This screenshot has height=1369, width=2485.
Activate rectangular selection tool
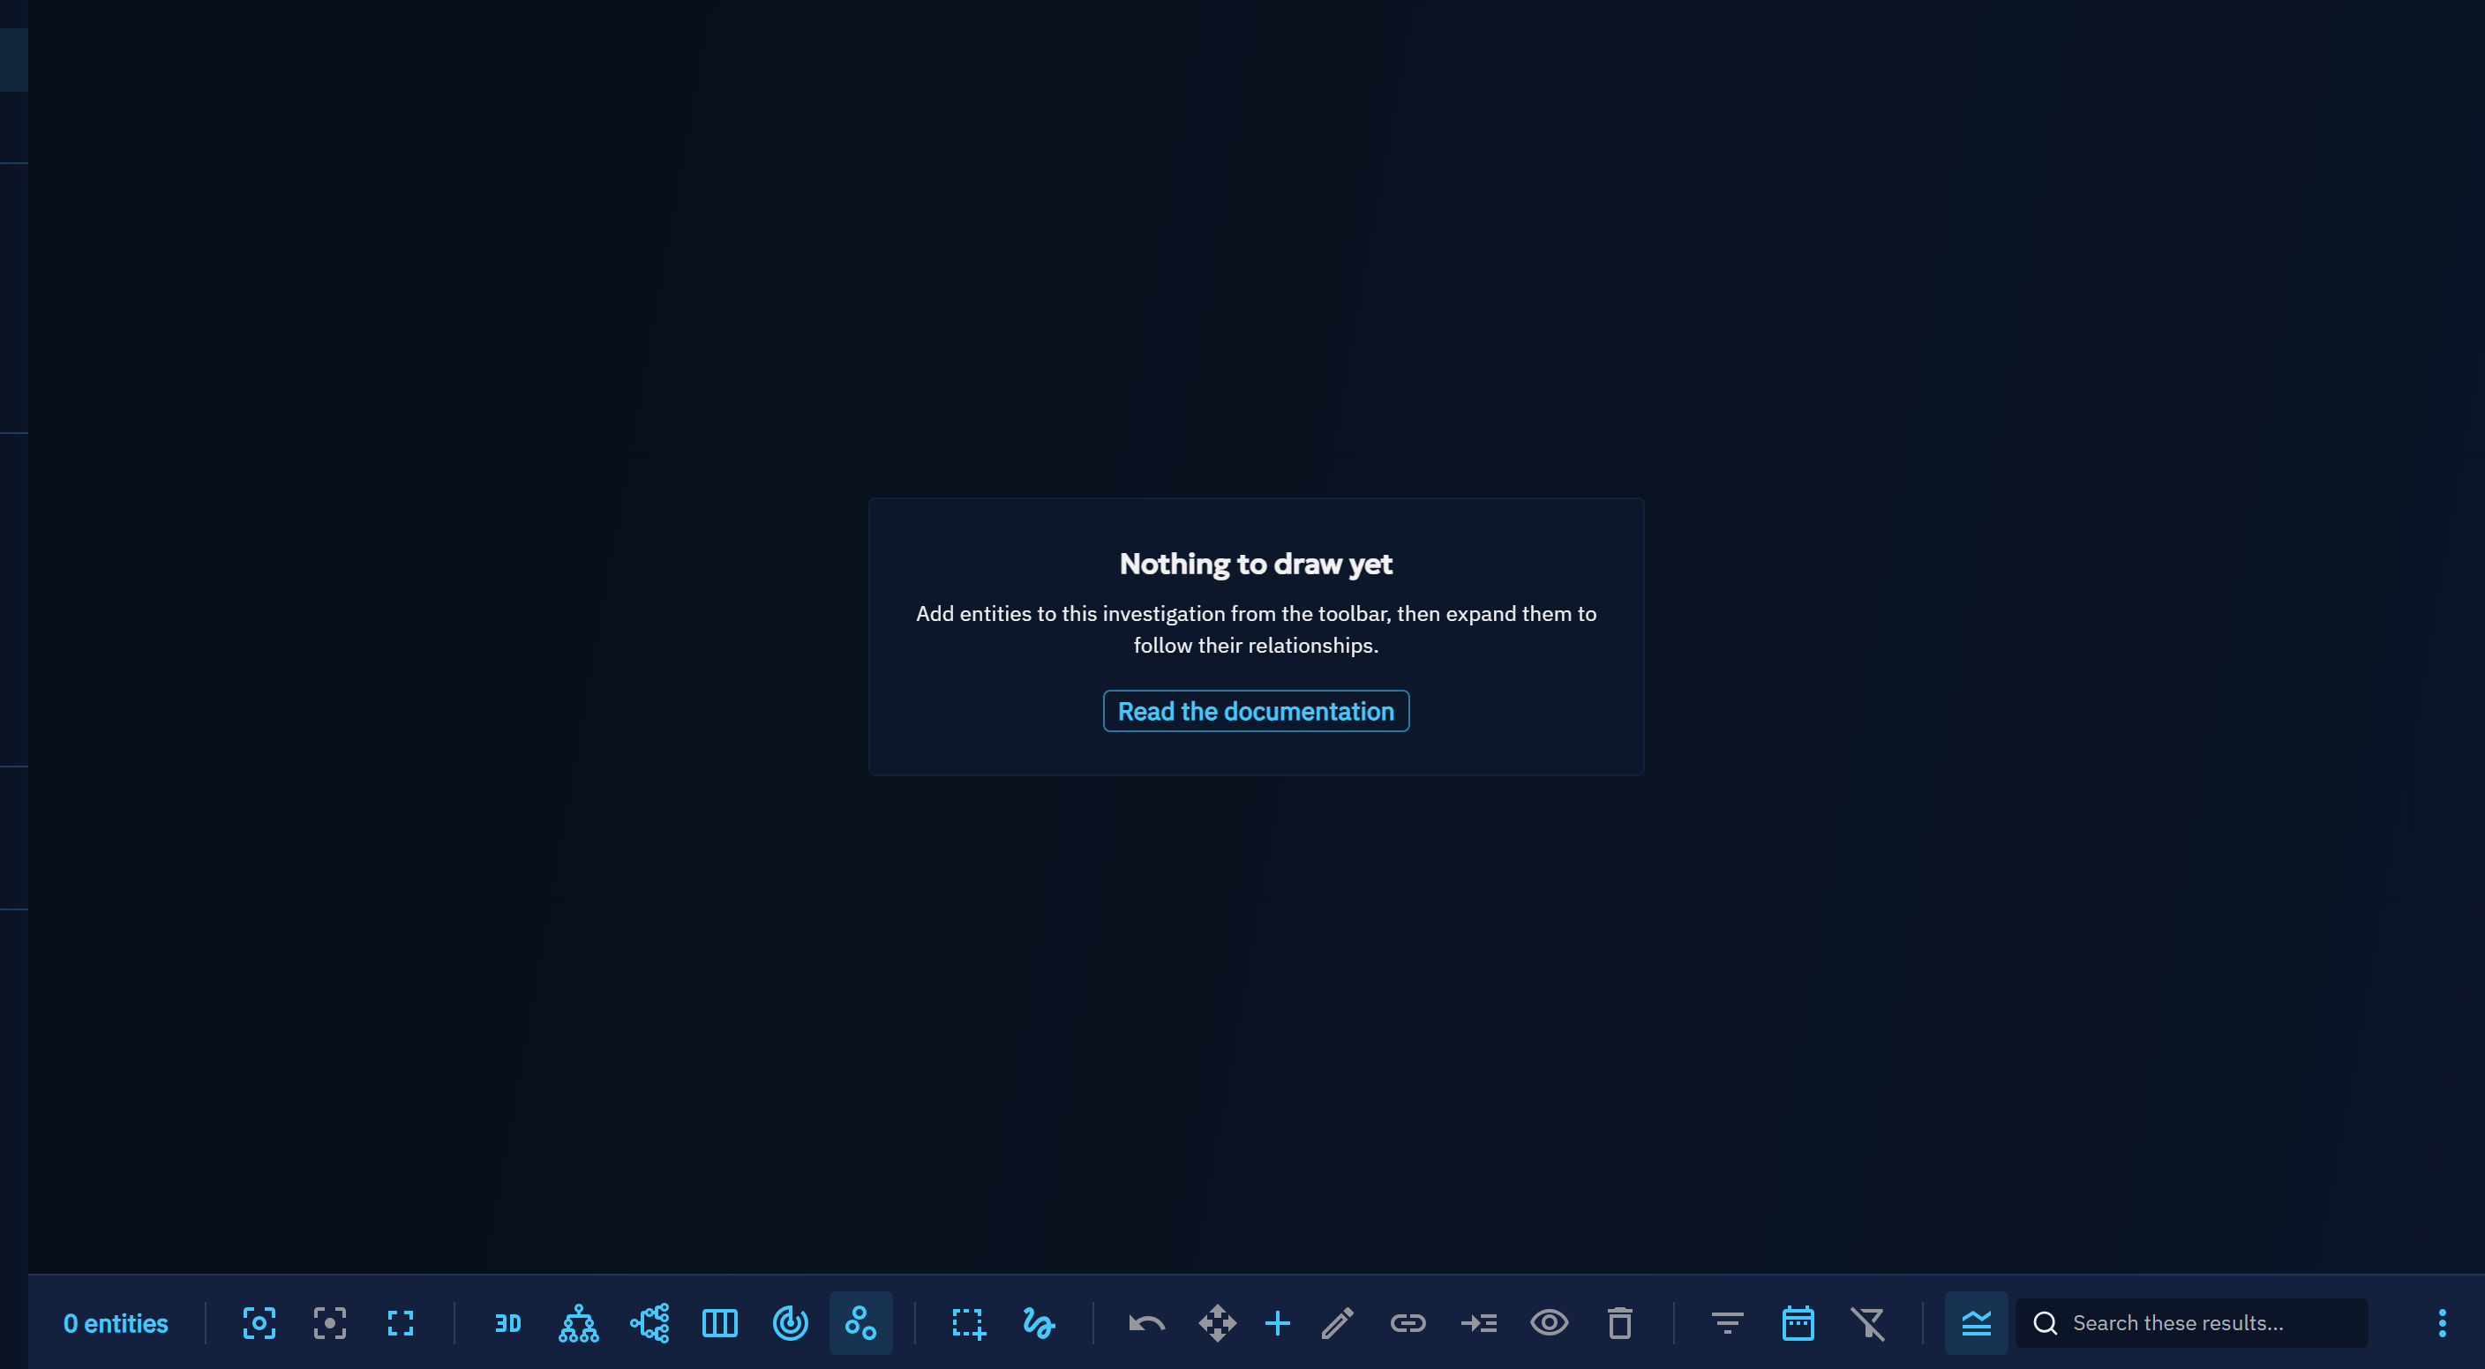pyautogui.click(x=969, y=1323)
